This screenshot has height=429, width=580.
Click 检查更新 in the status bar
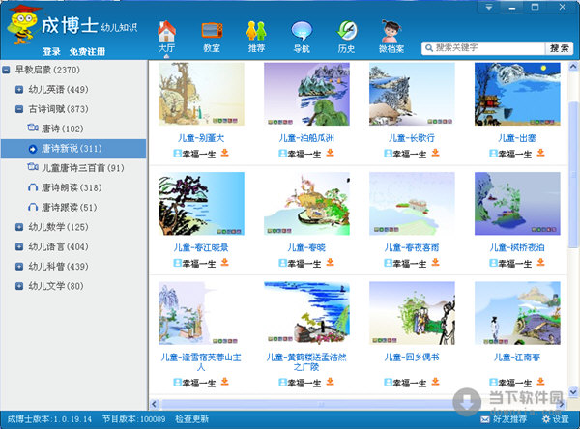[x=191, y=419]
